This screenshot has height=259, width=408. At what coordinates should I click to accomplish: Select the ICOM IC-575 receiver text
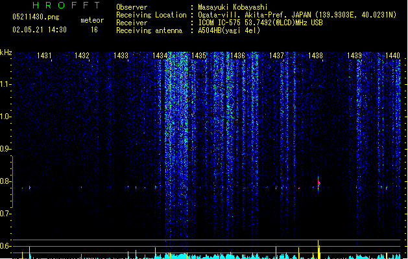[260, 23]
